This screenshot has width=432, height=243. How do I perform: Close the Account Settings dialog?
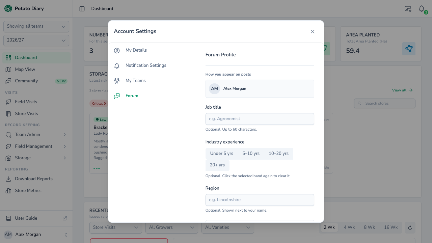pyautogui.click(x=313, y=31)
